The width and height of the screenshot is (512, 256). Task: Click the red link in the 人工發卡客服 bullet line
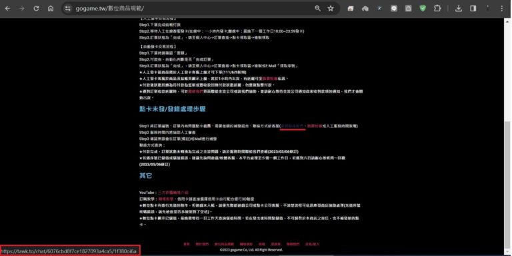pyautogui.click(x=270, y=79)
